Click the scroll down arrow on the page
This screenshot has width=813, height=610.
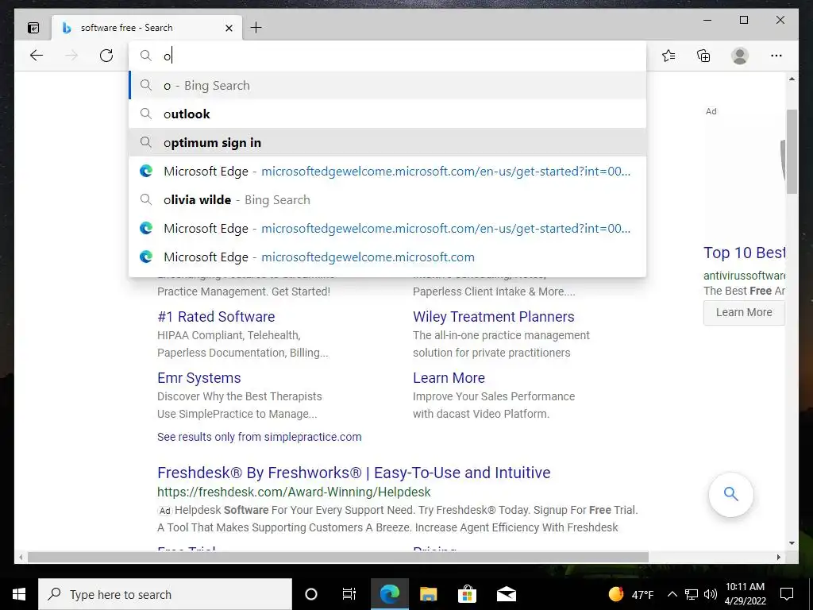coord(792,543)
